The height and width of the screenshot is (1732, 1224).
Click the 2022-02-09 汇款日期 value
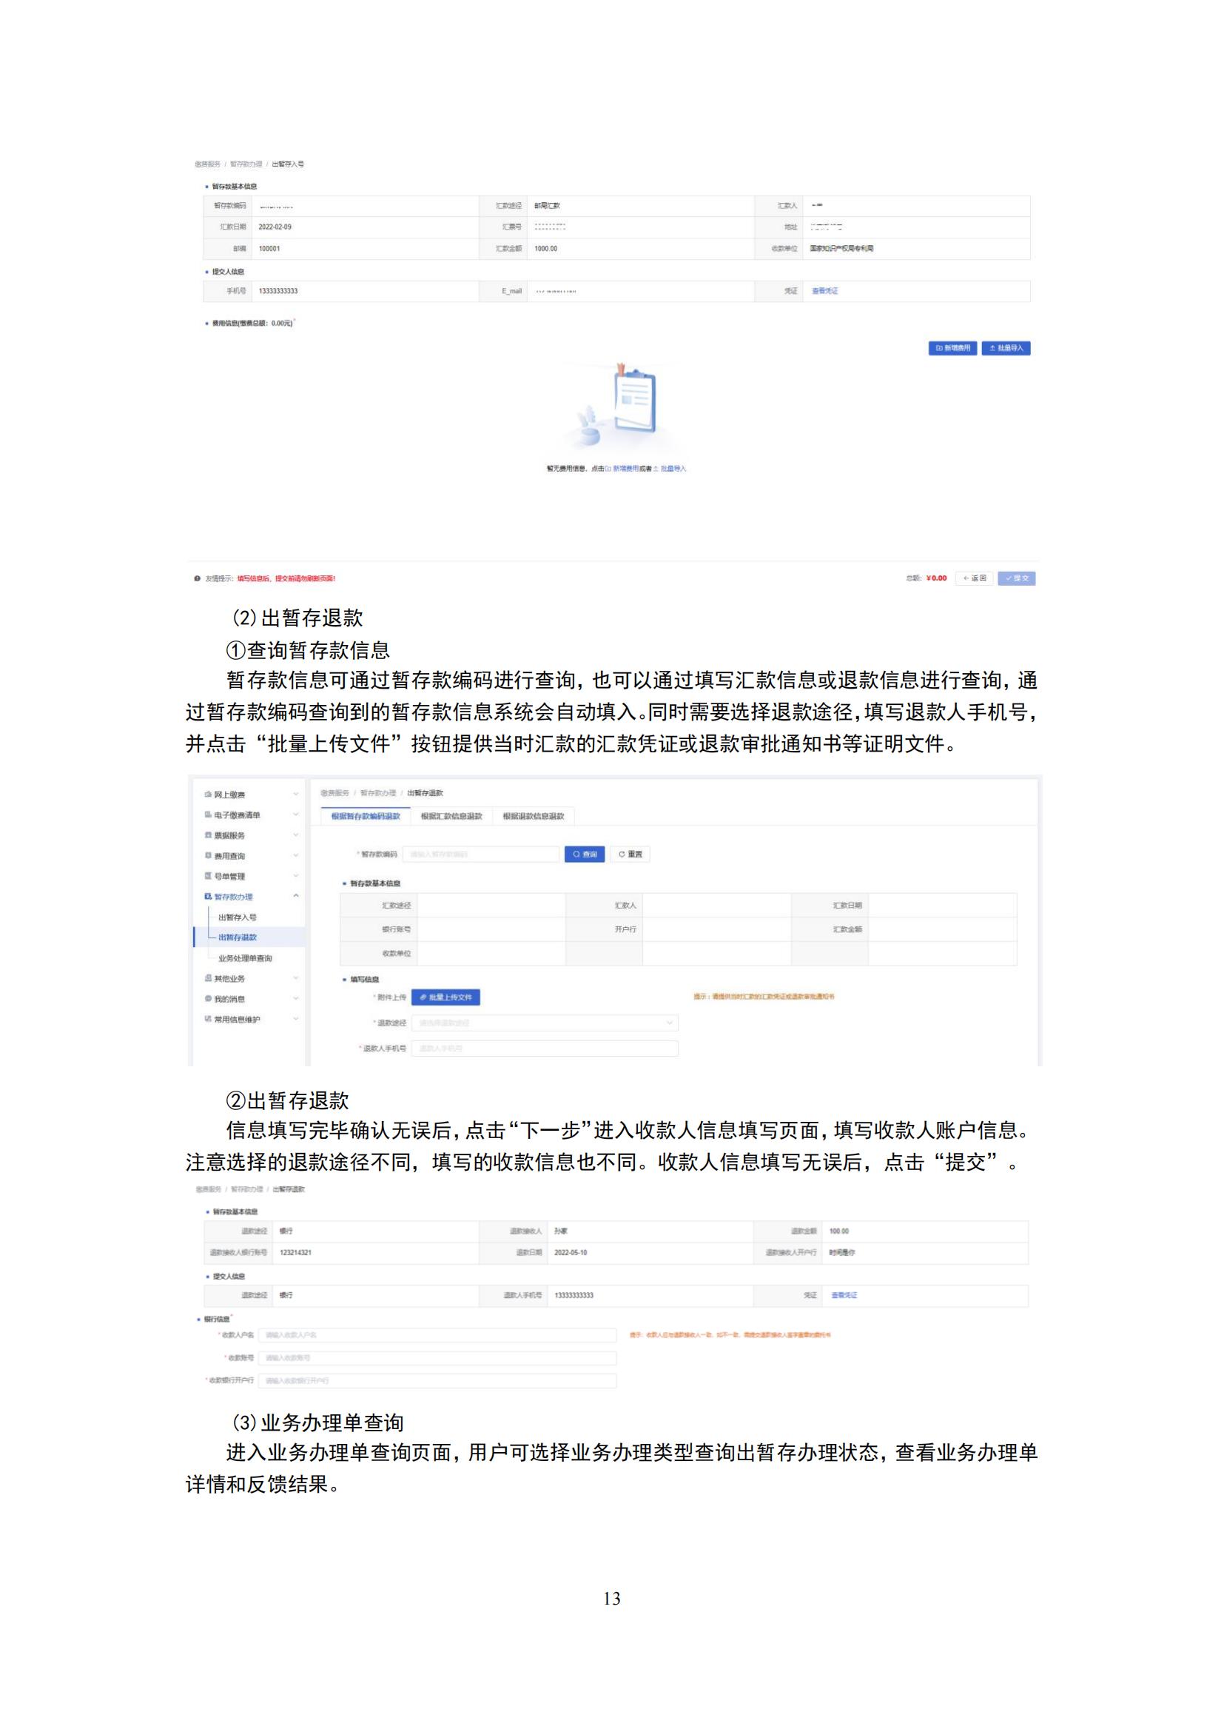coord(275,227)
